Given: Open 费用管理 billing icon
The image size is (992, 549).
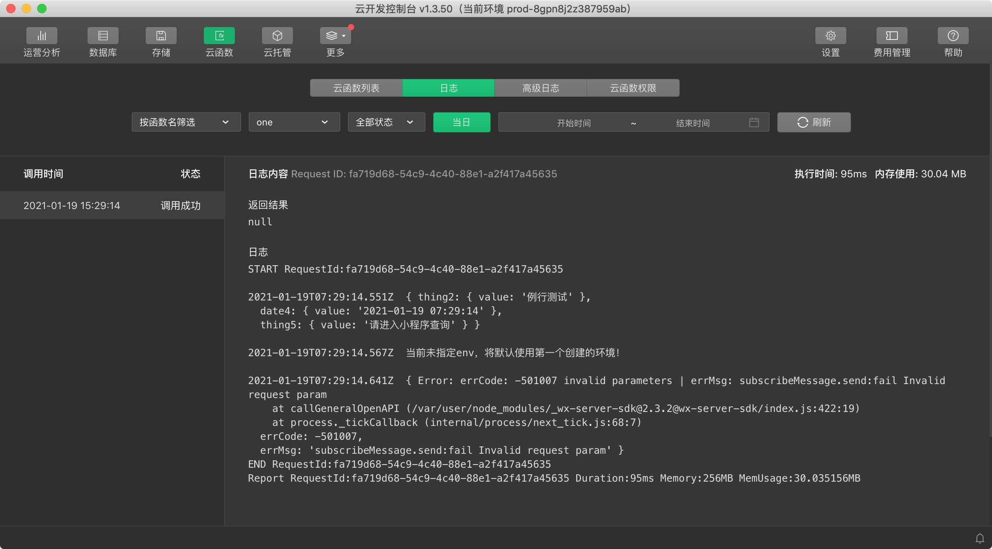Looking at the screenshot, I should pos(892,36).
